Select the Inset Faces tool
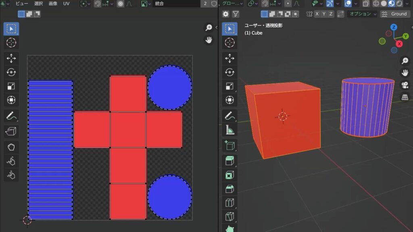Viewport: 413px width, 232px height. [229, 175]
